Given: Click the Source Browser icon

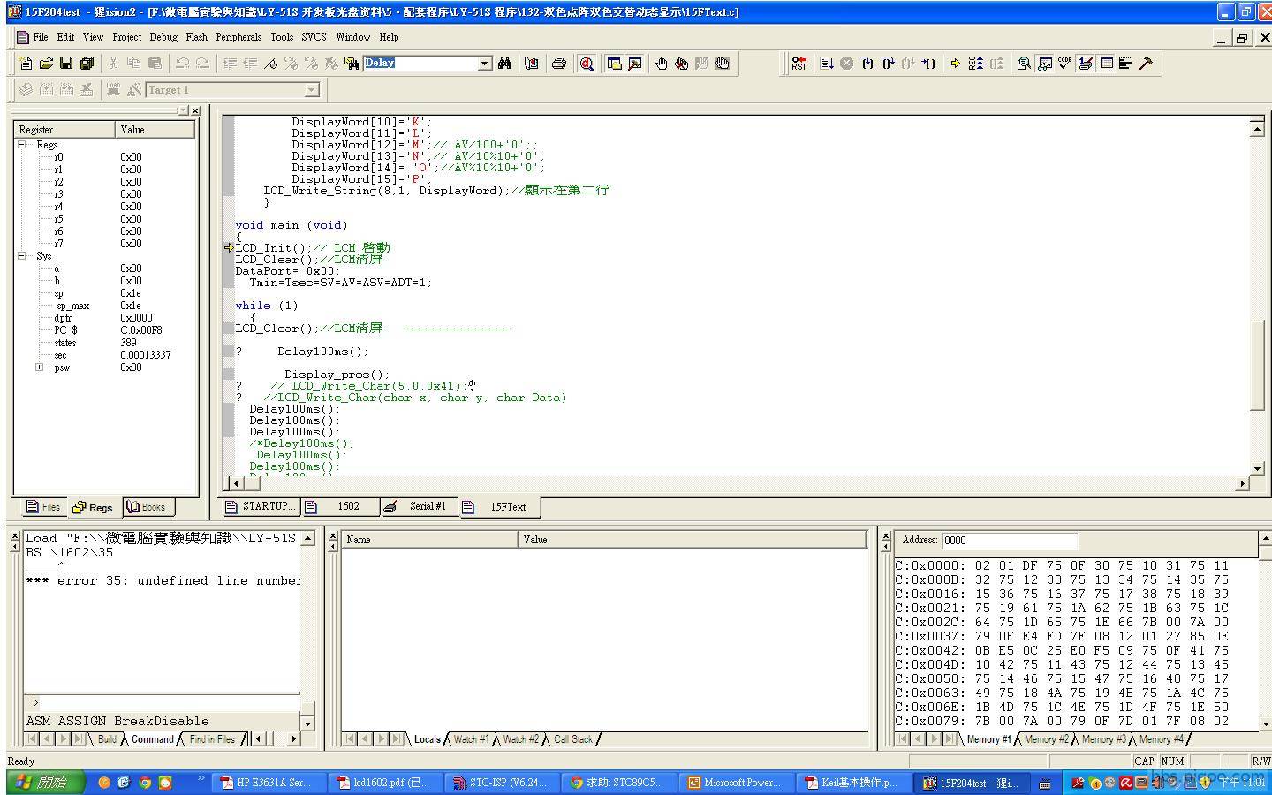Looking at the screenshot, I should pos(532,63).
